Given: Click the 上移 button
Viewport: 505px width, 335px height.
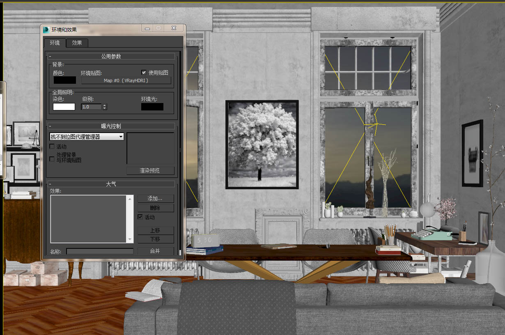Looking at the screenshot, I should [x=155, y=231].
